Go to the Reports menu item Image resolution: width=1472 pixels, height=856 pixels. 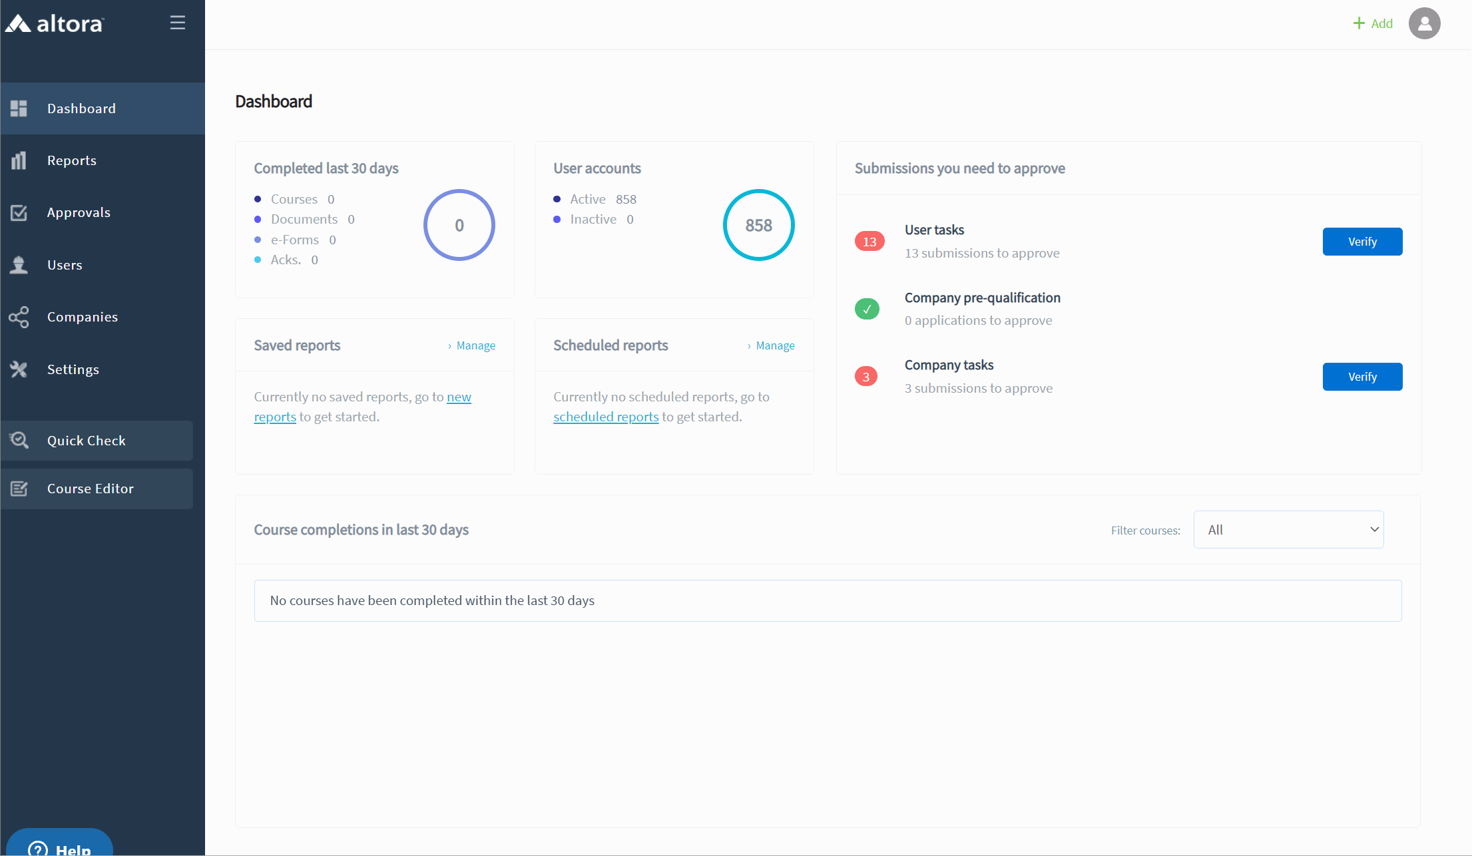coord(71,160)
